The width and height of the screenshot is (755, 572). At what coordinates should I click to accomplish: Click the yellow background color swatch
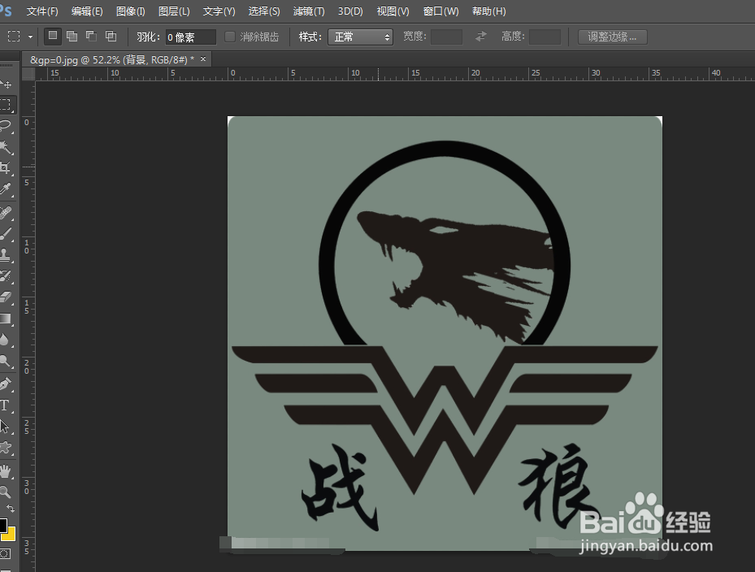[x=10, y=535]
